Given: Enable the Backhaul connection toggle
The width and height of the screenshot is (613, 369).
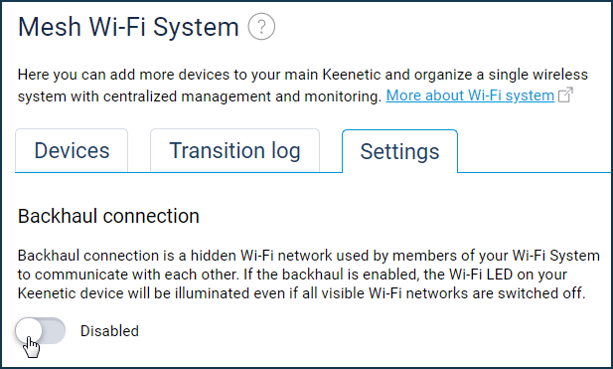Looking at the screenshot, I should 41,330.
